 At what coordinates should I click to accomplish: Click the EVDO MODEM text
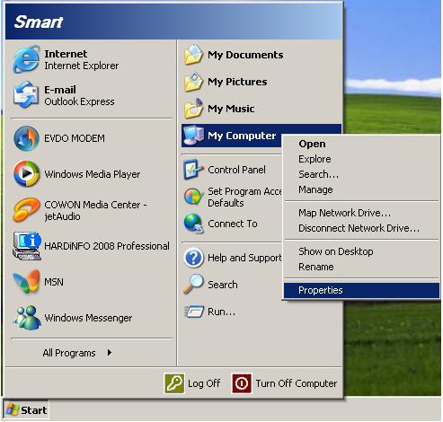click(x=75, y=138)
